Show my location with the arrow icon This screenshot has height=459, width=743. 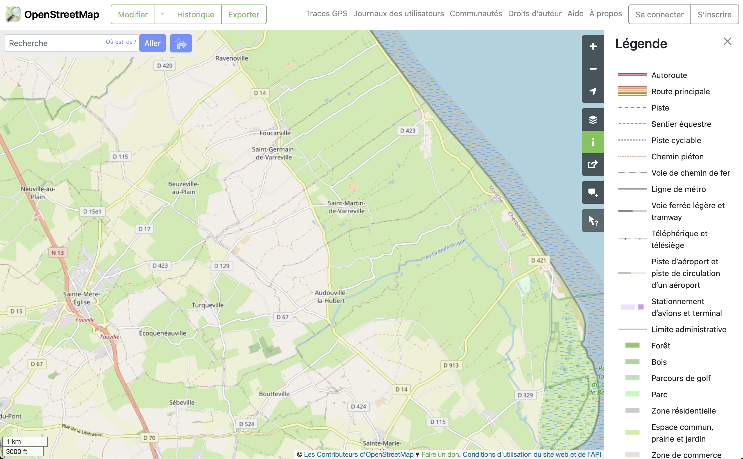click(x=592, y=91)
